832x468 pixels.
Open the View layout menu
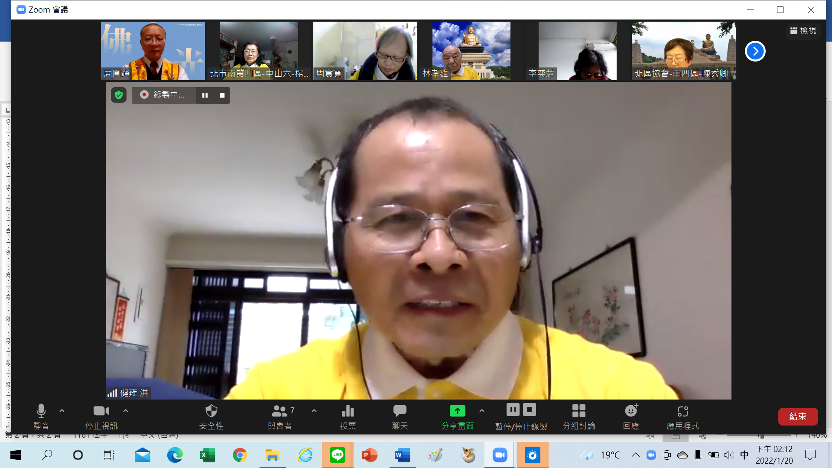(803, 31)
